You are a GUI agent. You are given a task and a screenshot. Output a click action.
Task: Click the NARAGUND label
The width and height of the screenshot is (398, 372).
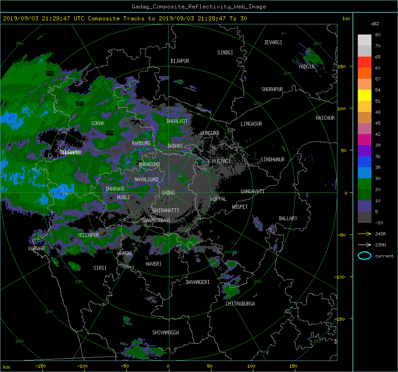click(149, 165)
